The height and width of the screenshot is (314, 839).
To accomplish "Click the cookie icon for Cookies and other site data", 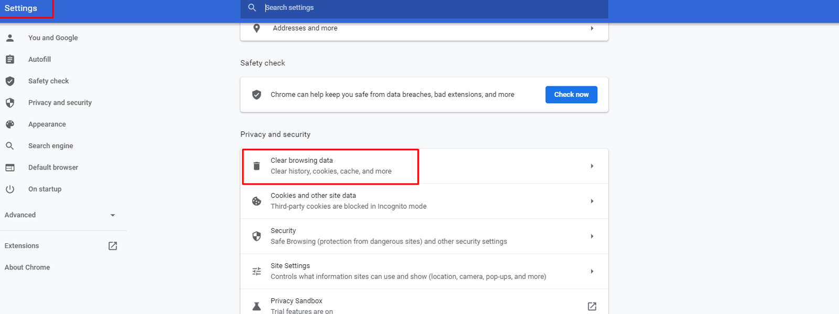I will 256,201.
